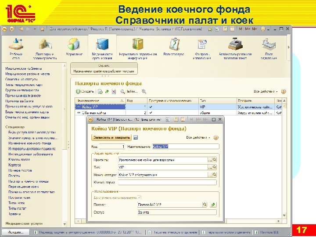Click the floppy disk save icon in the Койка VIP dialog

coord(136,138)
